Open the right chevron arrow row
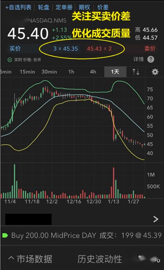Viewport: 164px width, 270px height. pos(155,219)
